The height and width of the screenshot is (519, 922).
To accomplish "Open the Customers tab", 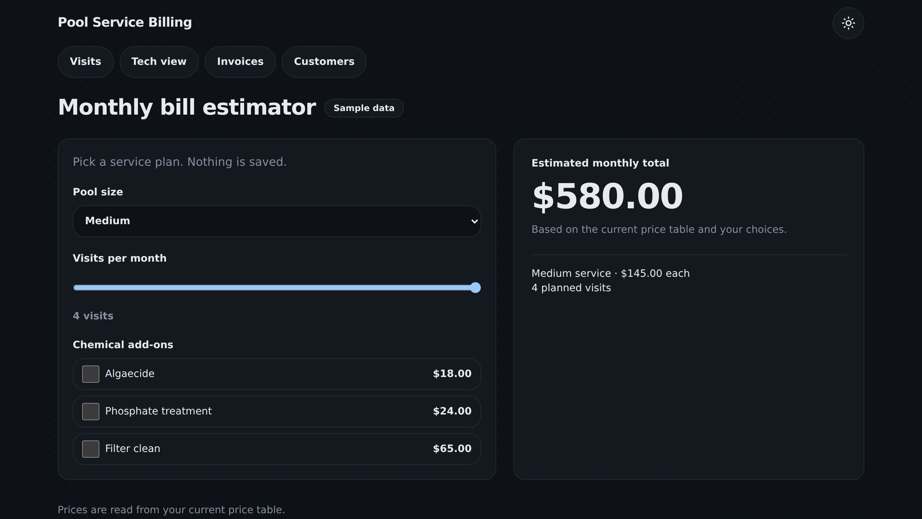I will point(324,62).
